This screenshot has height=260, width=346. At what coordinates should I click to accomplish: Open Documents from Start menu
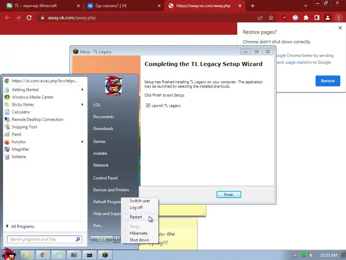(103, 117)
